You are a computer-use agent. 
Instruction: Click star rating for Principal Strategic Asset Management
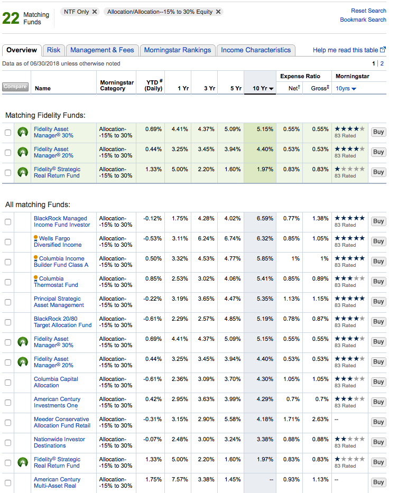[x=349, y=299]
